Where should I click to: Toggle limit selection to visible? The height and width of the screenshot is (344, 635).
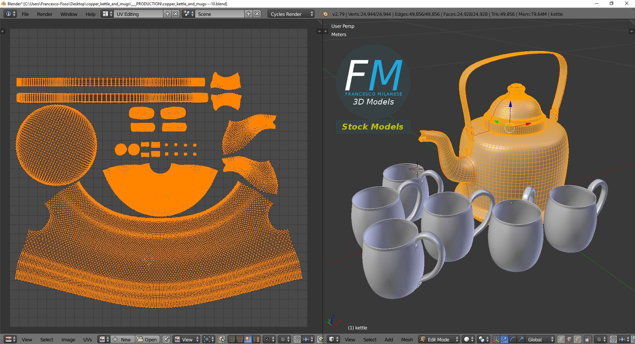click(588, 339)
